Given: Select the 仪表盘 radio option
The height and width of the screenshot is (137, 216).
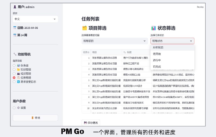Looking at the screenshot, I should (14, 66).
